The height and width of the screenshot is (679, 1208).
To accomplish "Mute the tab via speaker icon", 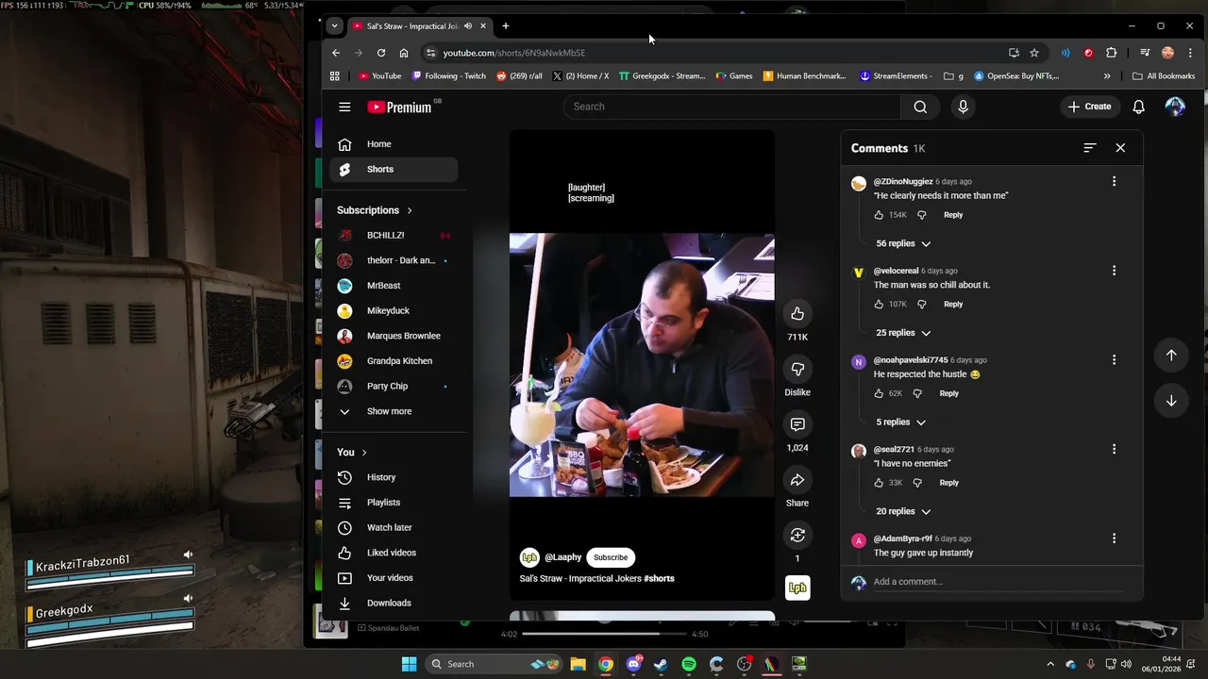I will pos(467,26).
